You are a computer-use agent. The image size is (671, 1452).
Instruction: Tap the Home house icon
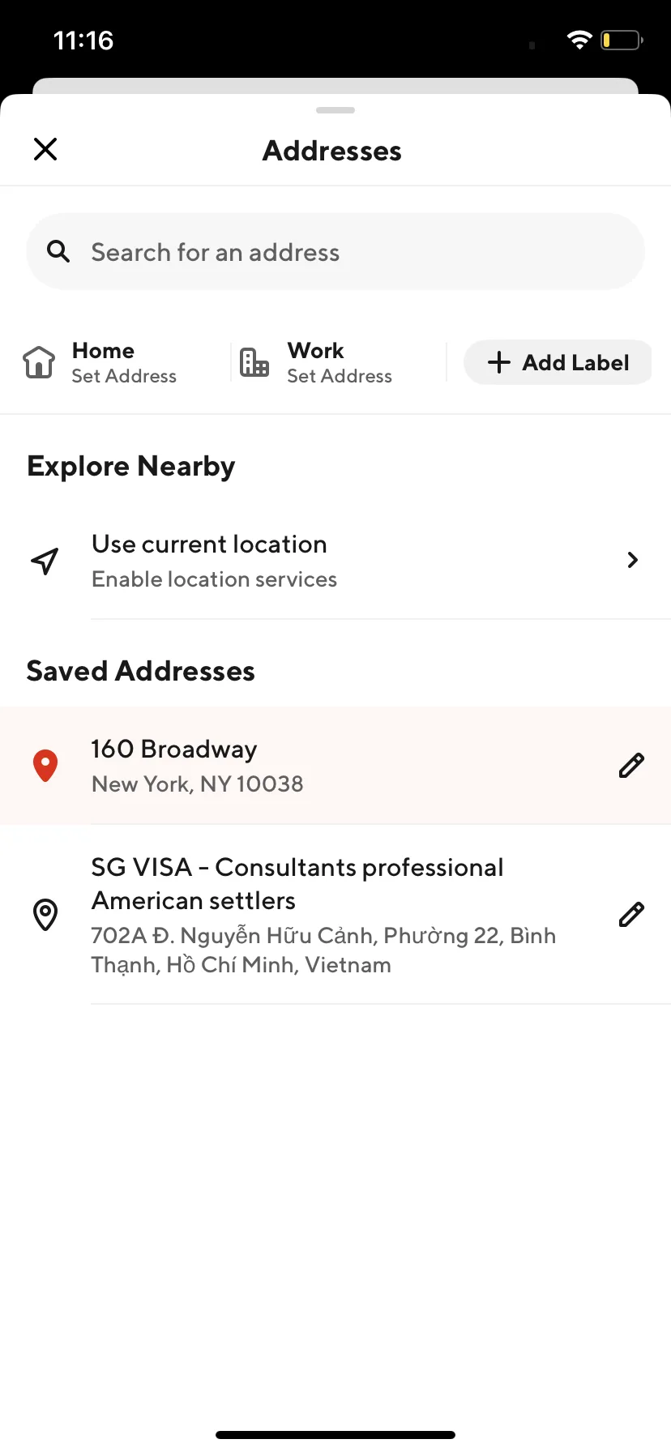point(39,362)
